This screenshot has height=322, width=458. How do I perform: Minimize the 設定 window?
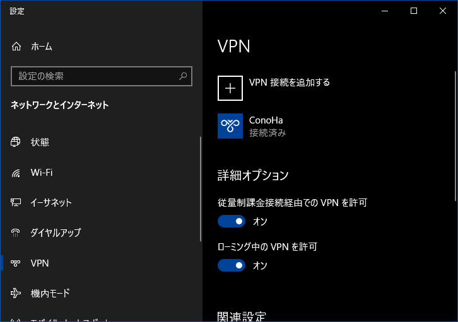pos(385,11)
